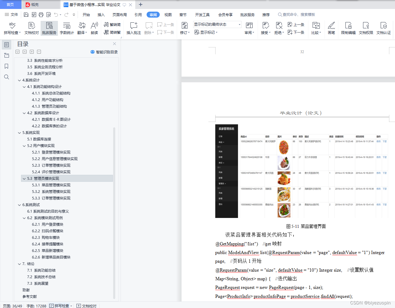Viewport: 395px width, 308px height.
Task: Click the 菜品管理界面 screenshot image in document
Action: pyautogui.click(x=302, y=171)
